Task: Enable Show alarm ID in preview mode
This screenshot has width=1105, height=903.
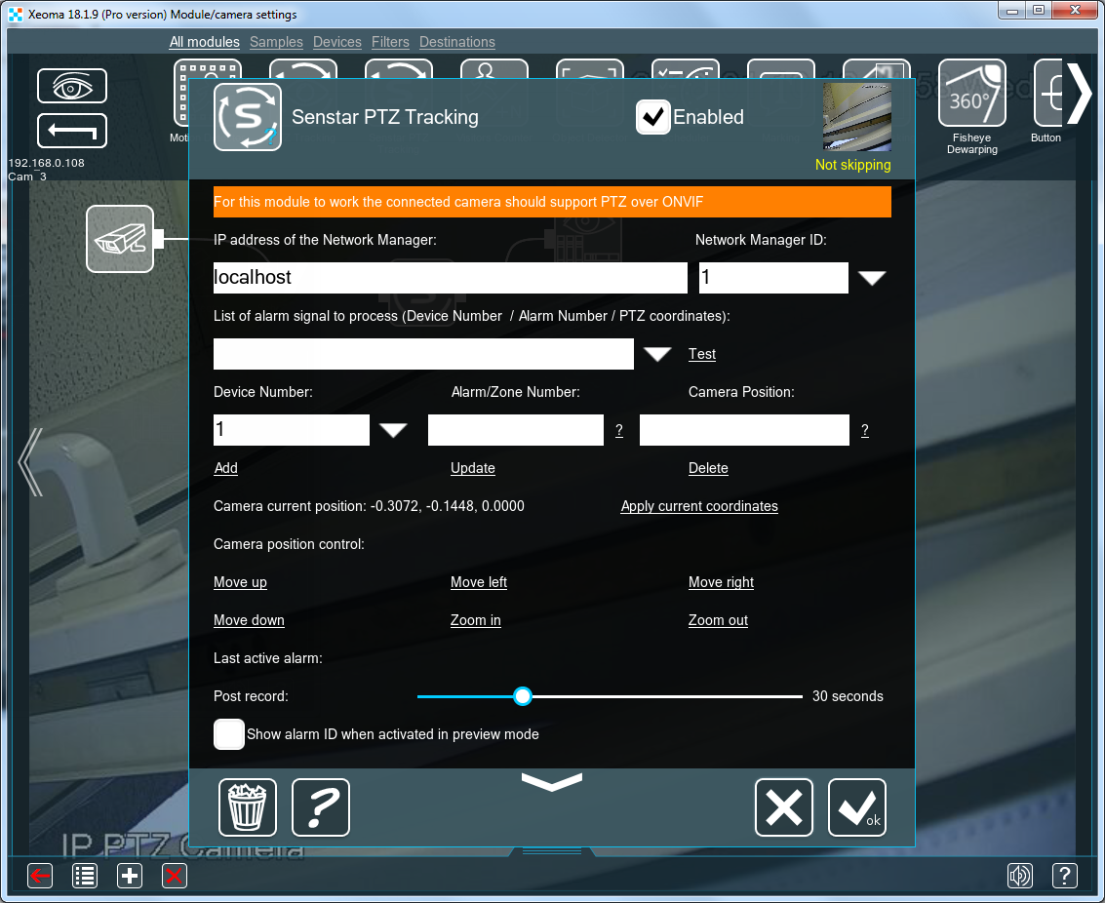Action: [229, 734]
